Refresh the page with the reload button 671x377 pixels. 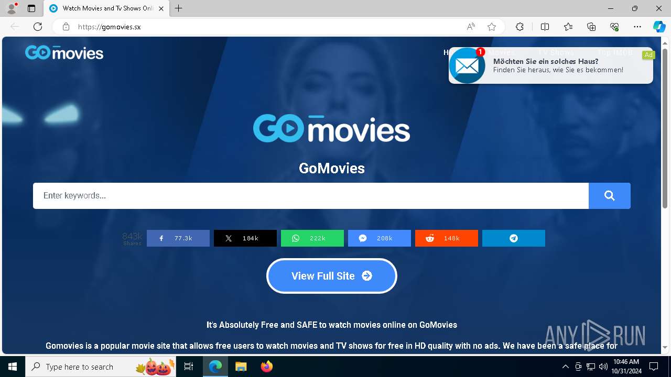coord(38,27)
